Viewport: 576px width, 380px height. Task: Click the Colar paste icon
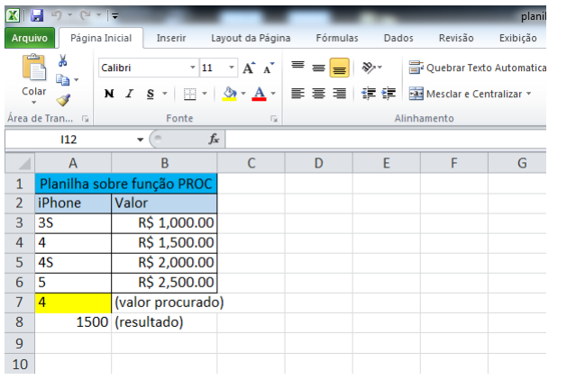point(33,70)
